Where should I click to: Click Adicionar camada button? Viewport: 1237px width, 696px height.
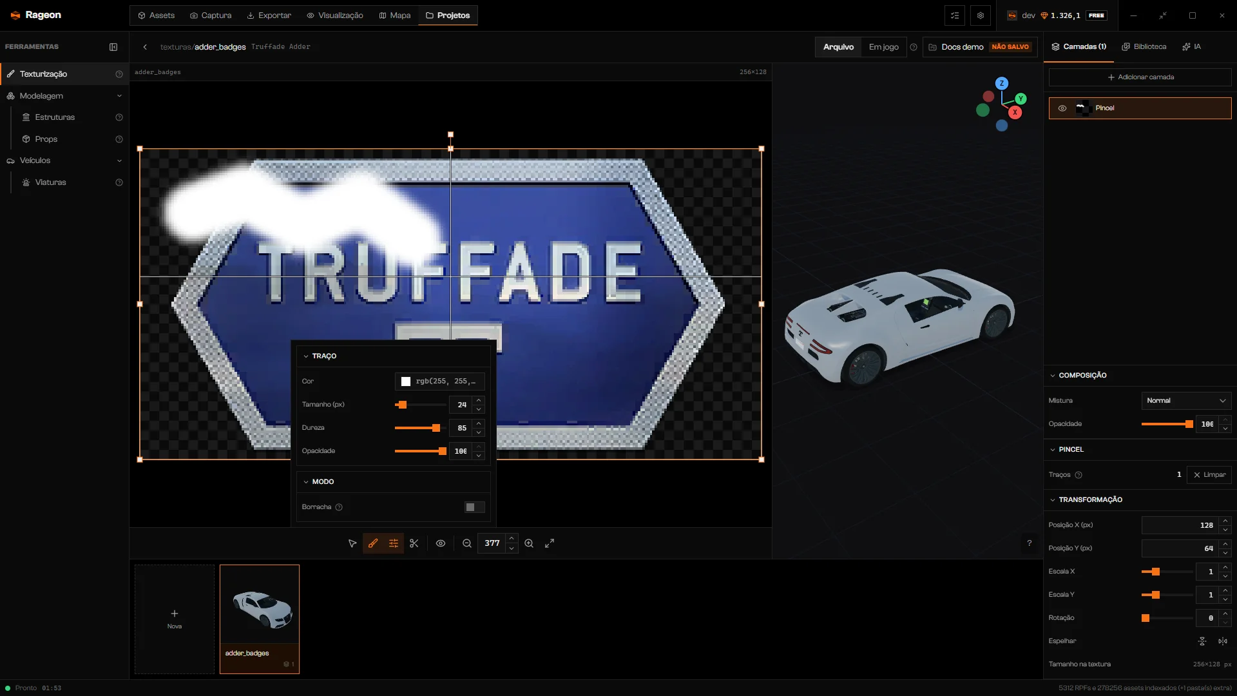tap(1140, 77)
